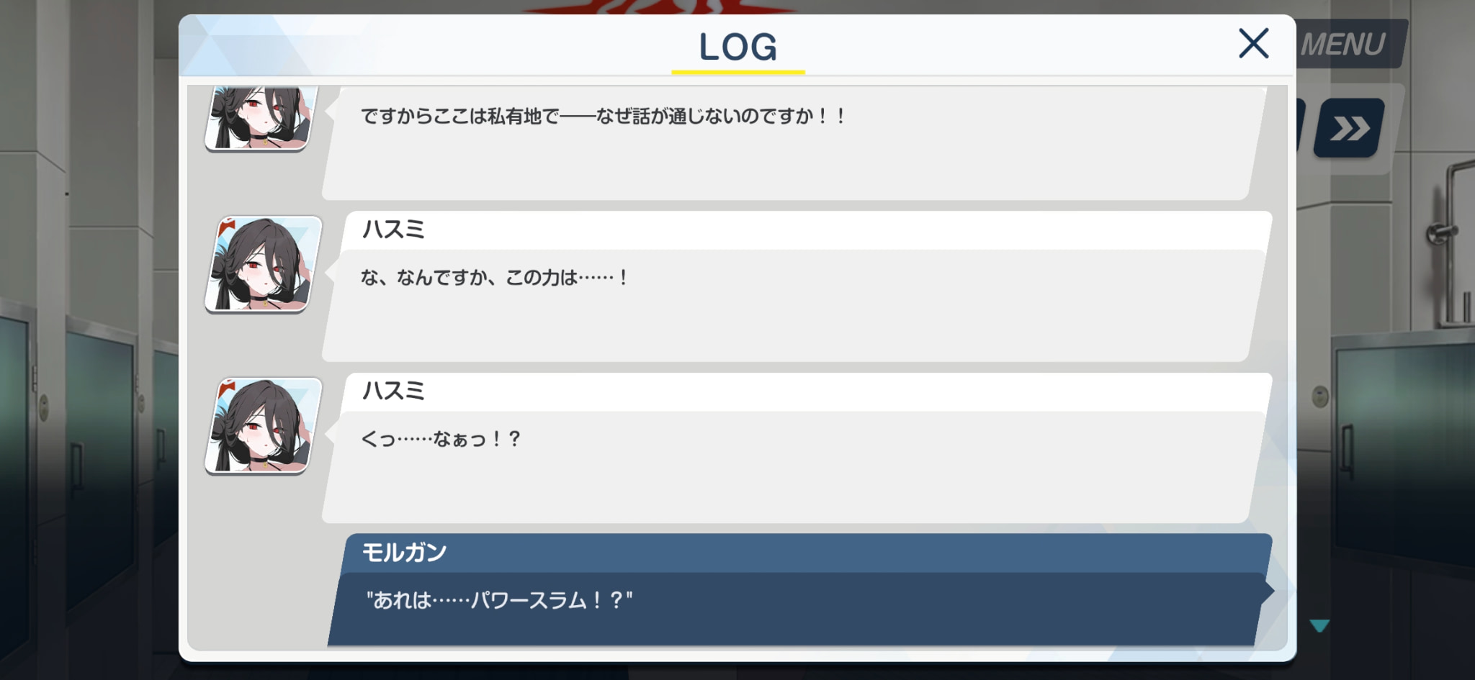The width and height of the screenshot is (1475, 680).
Task: Tap the teal down-arrow scroll indicator
Action: pyautogui.click(x=1319, y=625)
